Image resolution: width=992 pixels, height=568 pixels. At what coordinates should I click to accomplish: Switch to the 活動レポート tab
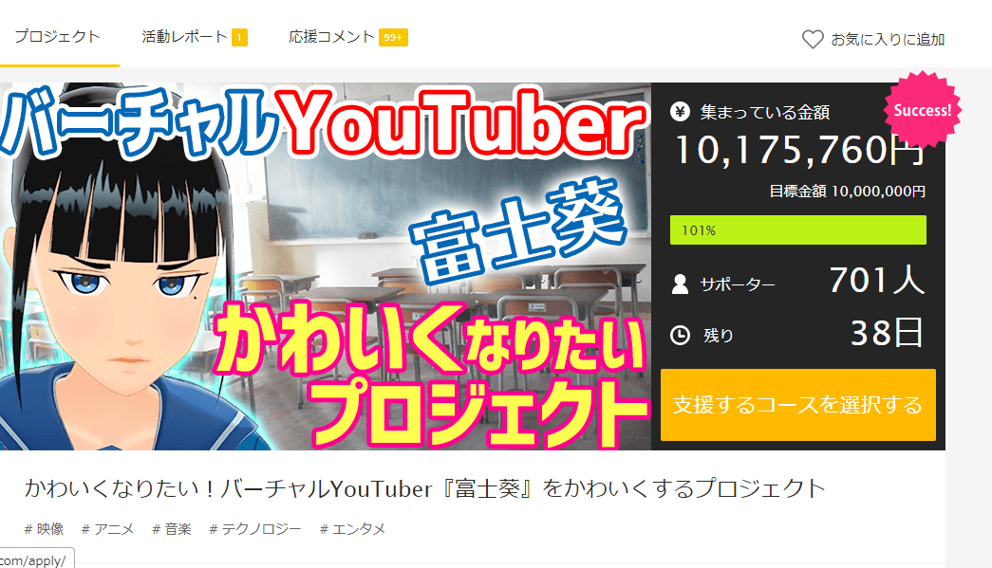(184, 37)
